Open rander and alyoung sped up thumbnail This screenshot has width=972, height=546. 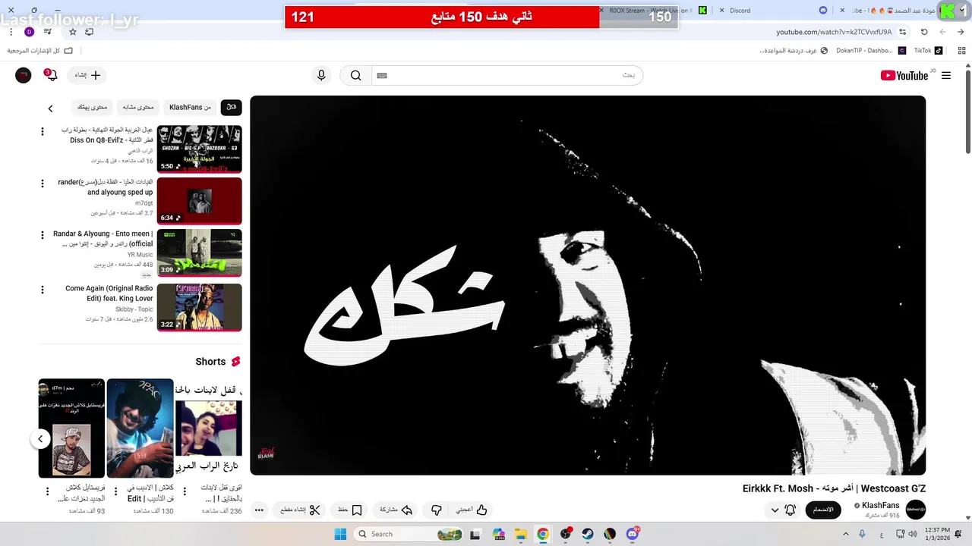199,201
